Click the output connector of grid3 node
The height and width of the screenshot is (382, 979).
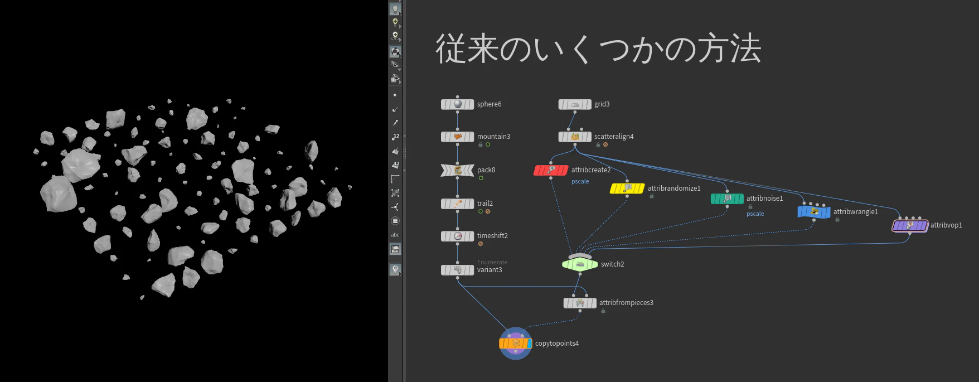[x=575, y=112]
